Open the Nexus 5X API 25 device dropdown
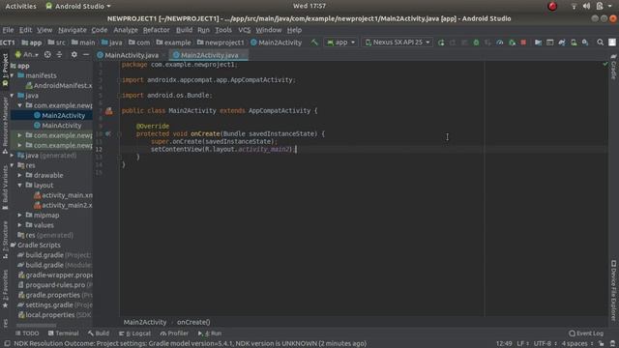Image resolution: width=619 pixels, height=348 pixels. pyautogui.click(x=398, y=43)
